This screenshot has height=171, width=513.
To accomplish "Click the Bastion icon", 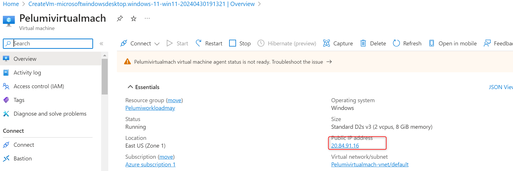I will [6, 158].
